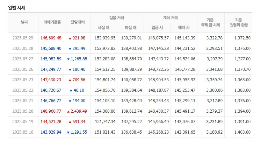
Task: Select the date 2025.05.21
Action: pyautogui.click(x=23, y=101)
